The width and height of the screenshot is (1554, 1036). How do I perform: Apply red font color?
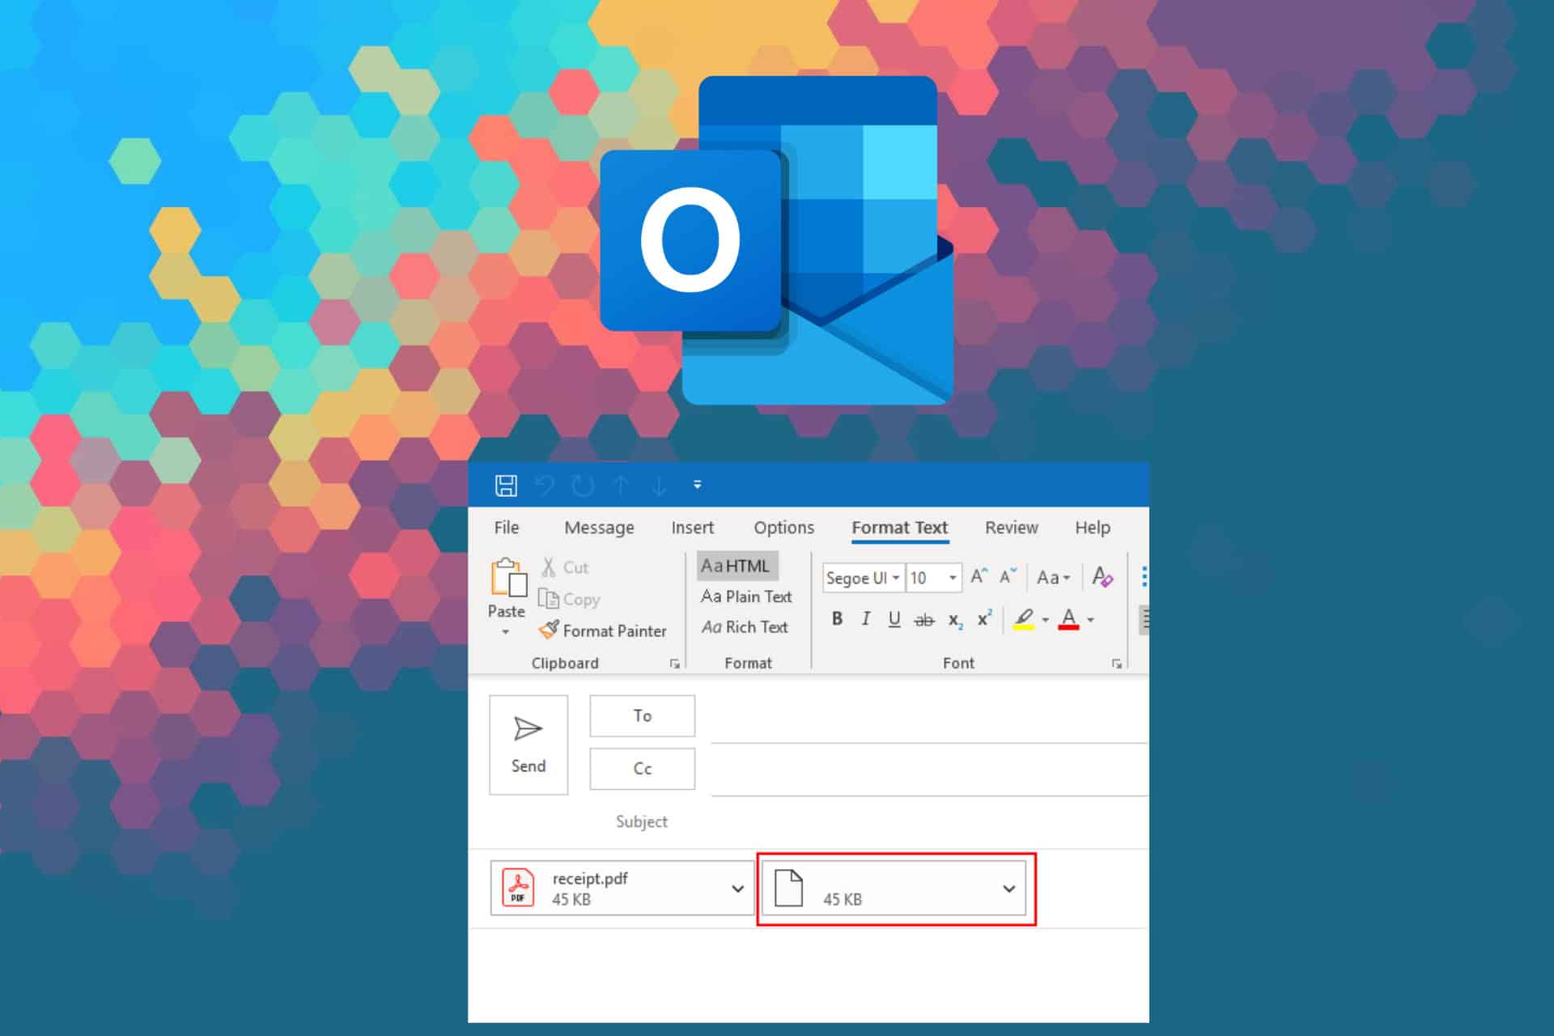click(1069, 619)
